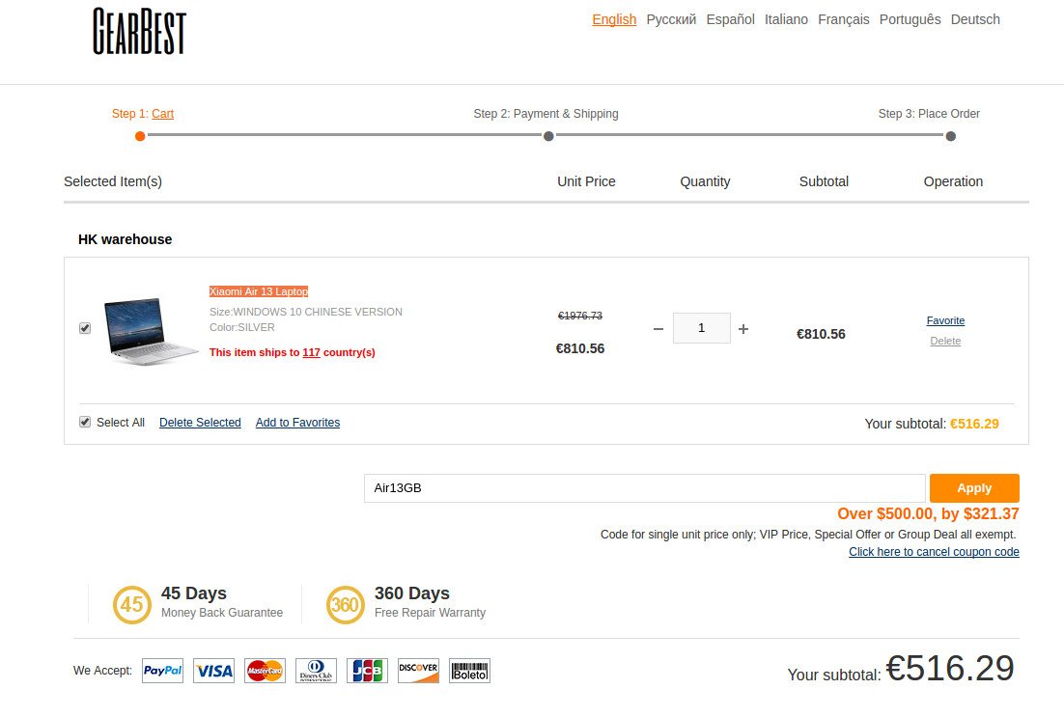Image resolution: width=1064 pixels, height=717 pixels.
Task: Click the HK warehouse heading
Action: point(125,239)
